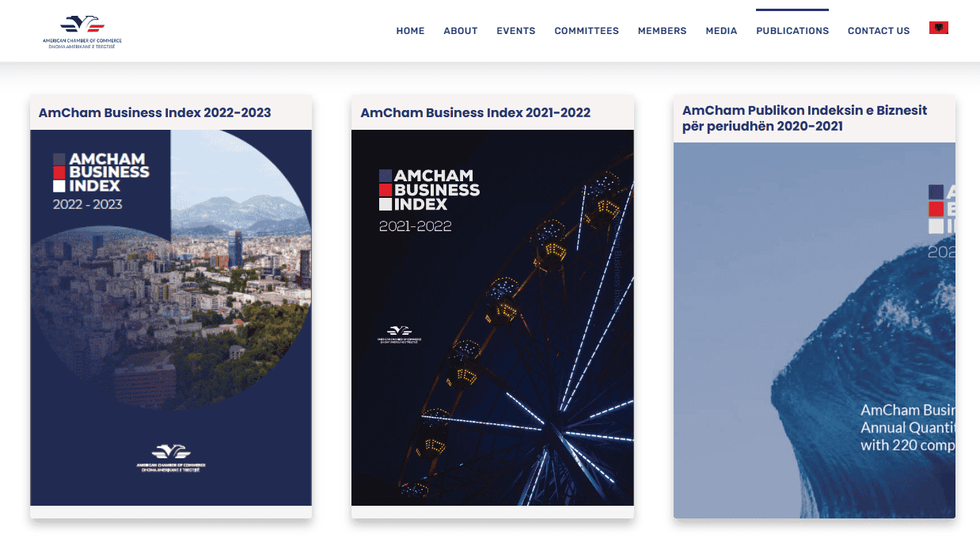Screen dimensions: 980x539
Task: Click the American Chamber of Commerce logo
Action: (82, 32)
